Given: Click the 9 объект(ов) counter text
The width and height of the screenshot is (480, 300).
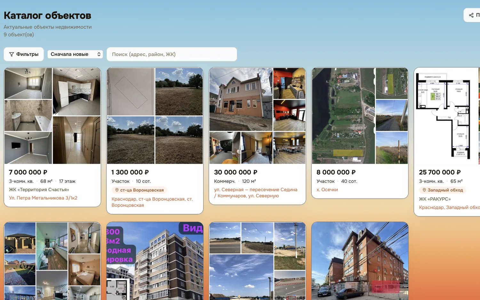Looking at the screenshot, I should point(19,35).
